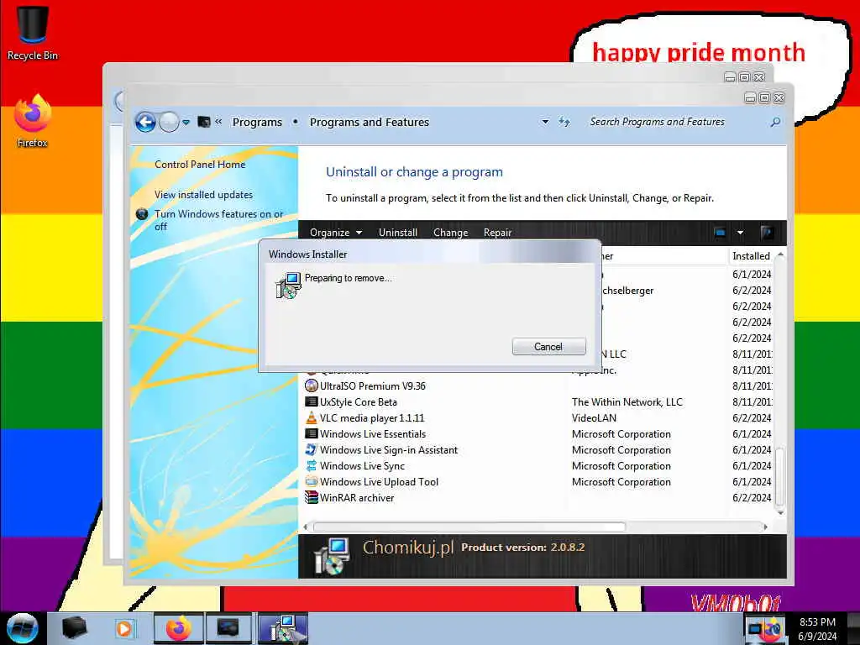Expand the view options dropdown arrow
Image resolution: width=860 pixels, height=645 pixels.
[740, 233]
